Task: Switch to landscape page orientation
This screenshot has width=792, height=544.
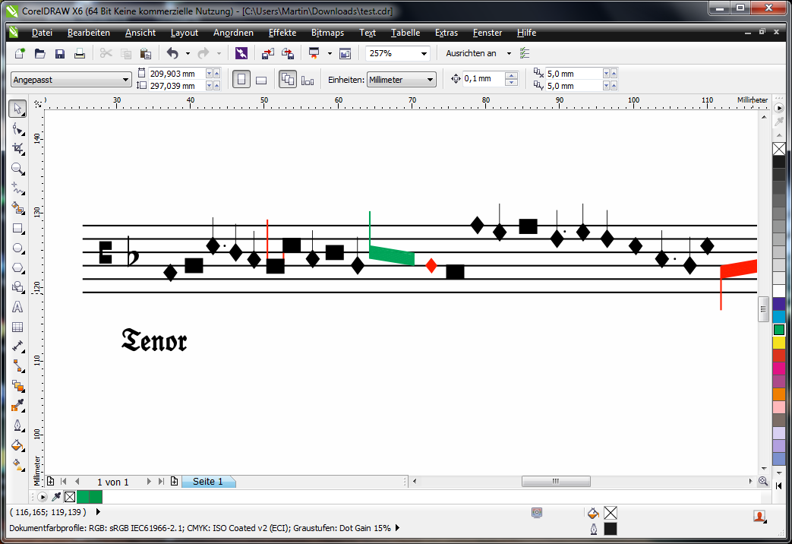Action: click(x=260, y=79)
